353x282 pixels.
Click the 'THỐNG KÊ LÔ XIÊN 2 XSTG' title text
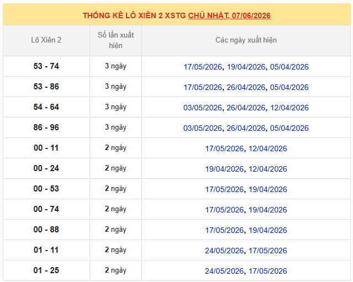tap(134, 15)
